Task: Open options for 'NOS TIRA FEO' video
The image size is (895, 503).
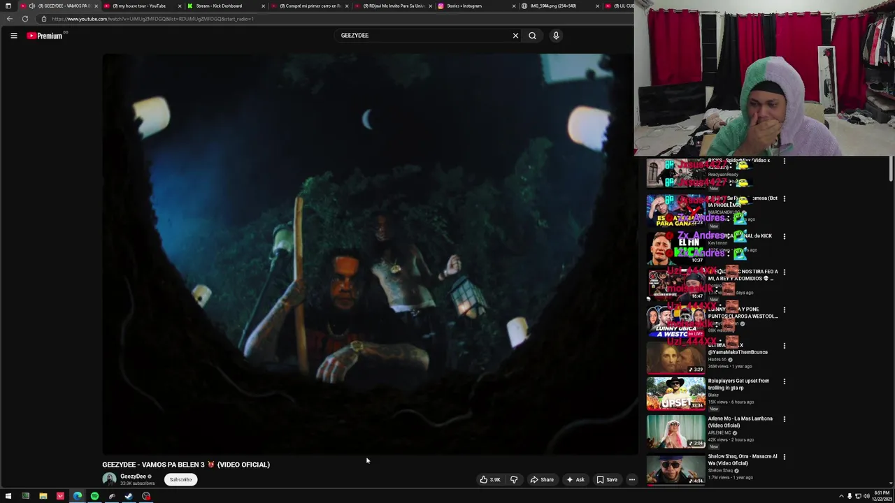Action: point(784,272)
